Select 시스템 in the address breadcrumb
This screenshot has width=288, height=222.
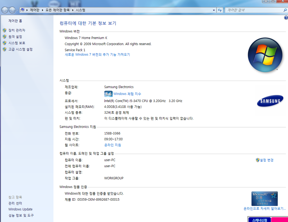pyautogui.click(x=80, y=10)
